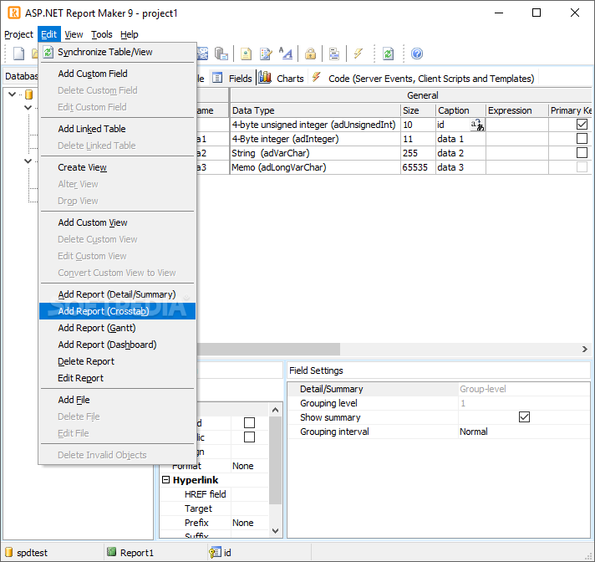Click the Code tab lightning icon
Image resolution: width=595 pixels, height=562 pixels.
click(316, 78)
